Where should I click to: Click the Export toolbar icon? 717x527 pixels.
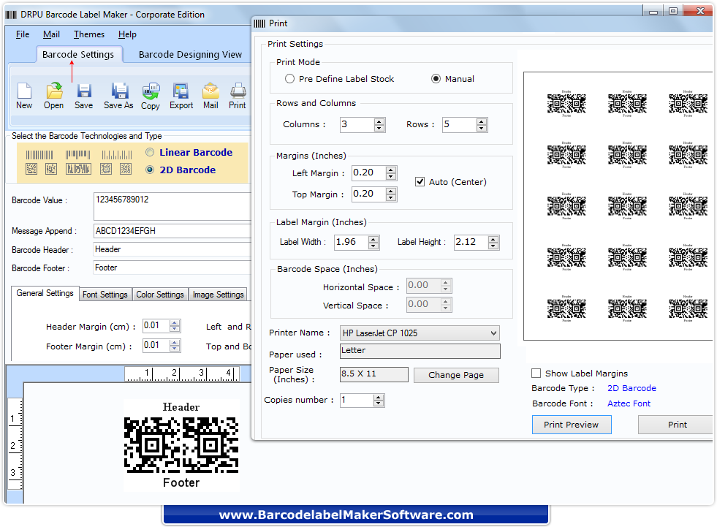click(181, 96)
